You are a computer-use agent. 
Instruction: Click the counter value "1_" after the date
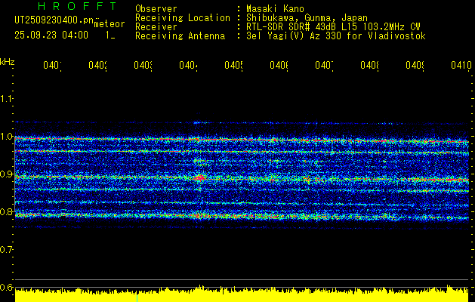(110, 35)
